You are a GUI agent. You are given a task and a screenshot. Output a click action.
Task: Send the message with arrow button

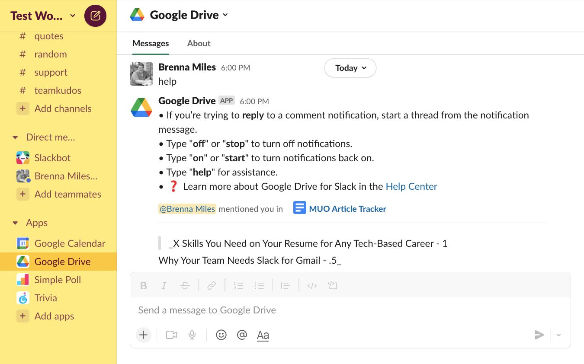[539, 335]
